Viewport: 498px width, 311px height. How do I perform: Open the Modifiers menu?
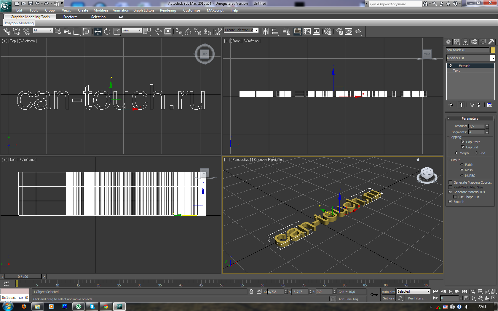click(101, 10)
